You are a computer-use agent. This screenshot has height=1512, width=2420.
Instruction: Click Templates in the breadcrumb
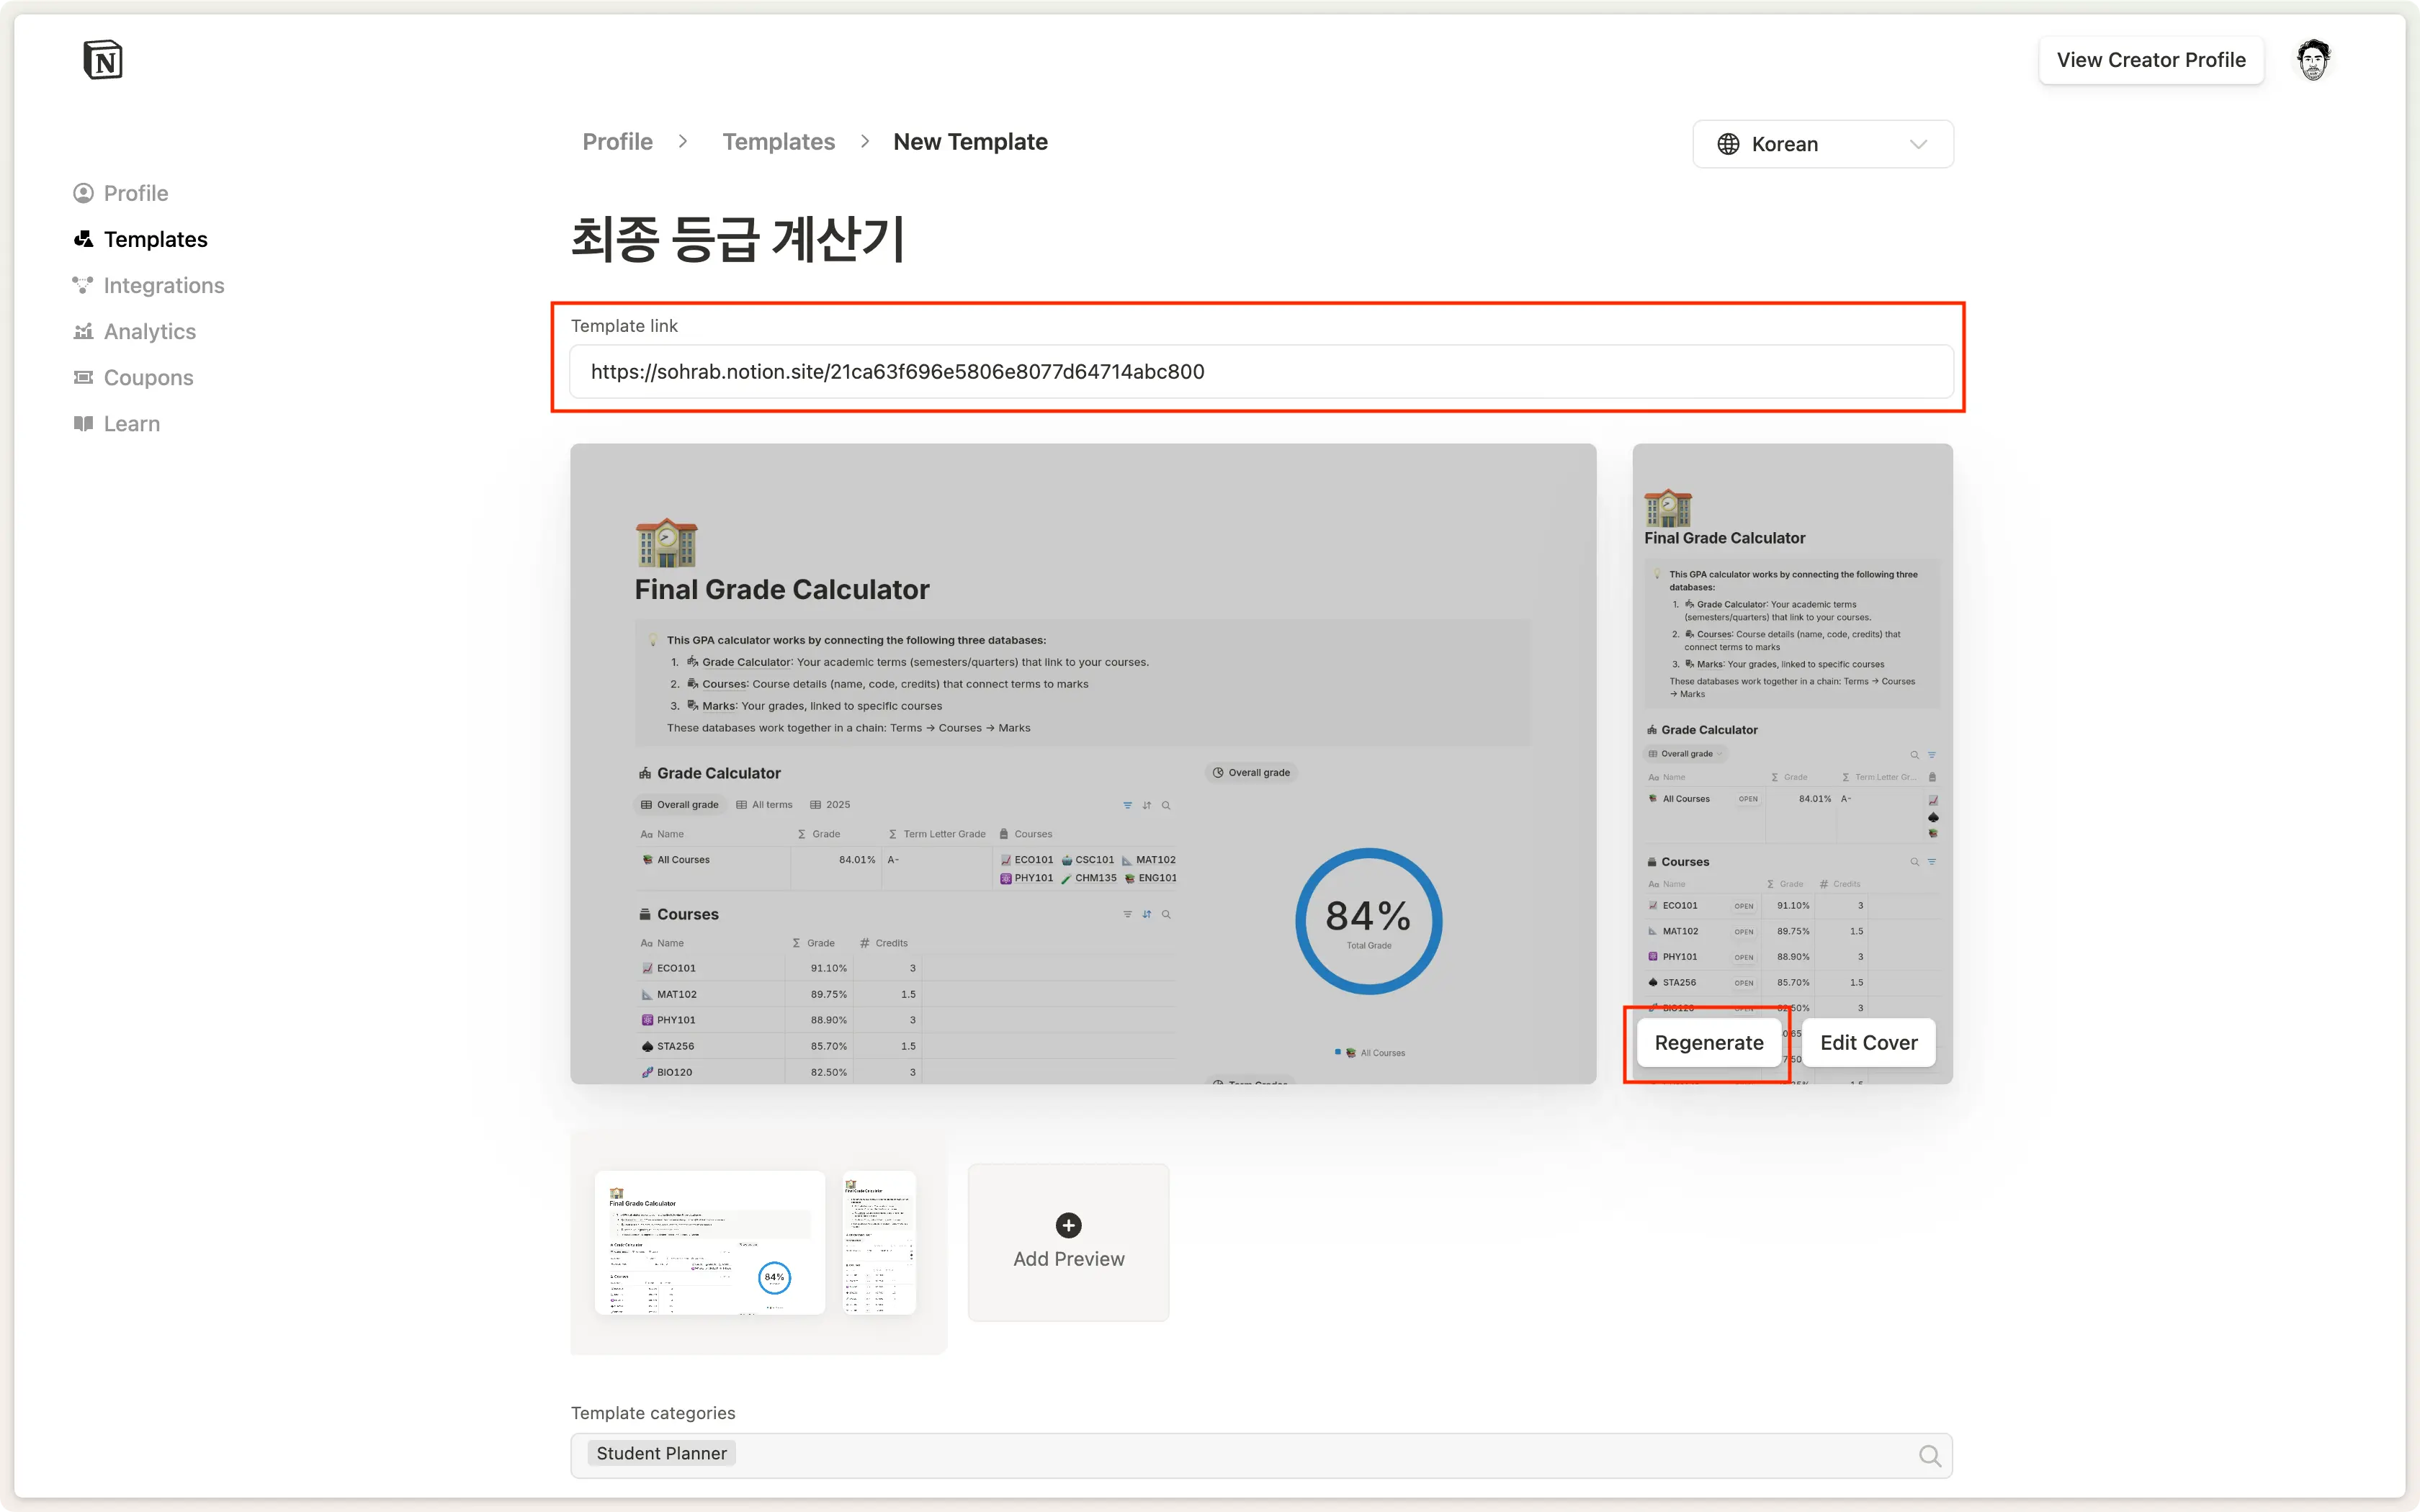point(778,142)
